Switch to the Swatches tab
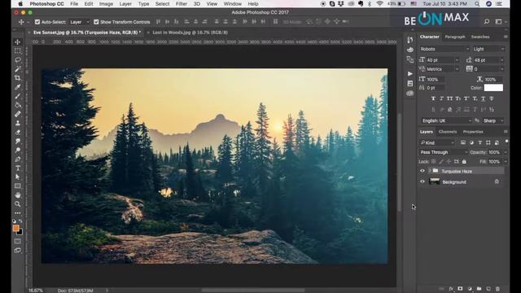 click(x=480, y=37)
